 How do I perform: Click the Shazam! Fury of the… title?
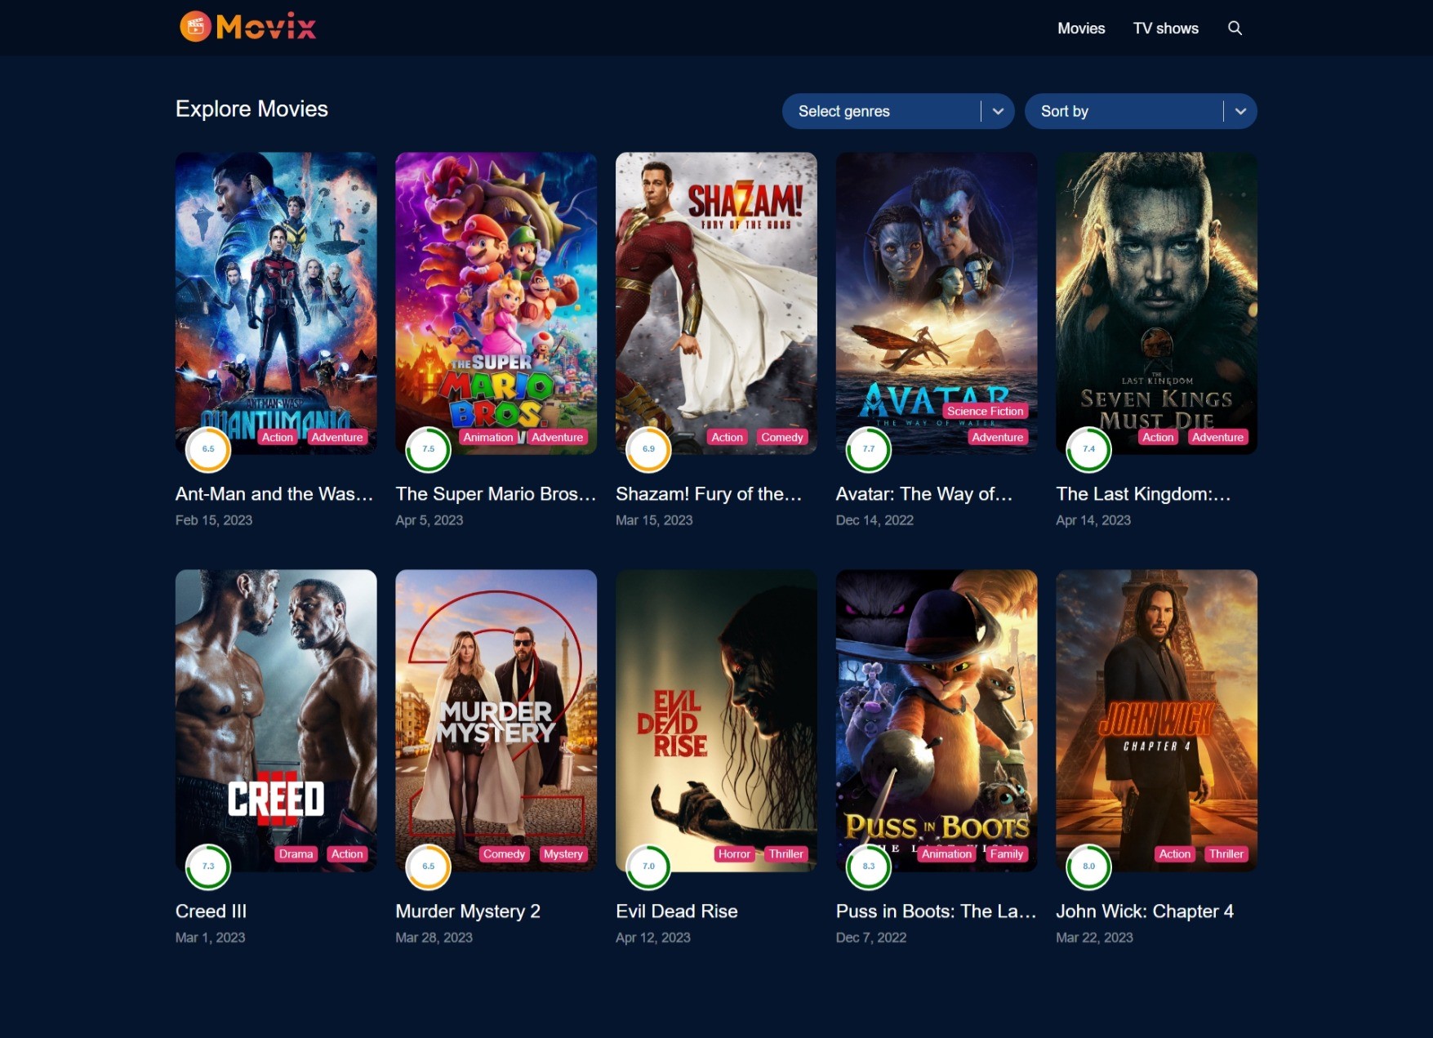pyautogui.click(x=709, y=494)
